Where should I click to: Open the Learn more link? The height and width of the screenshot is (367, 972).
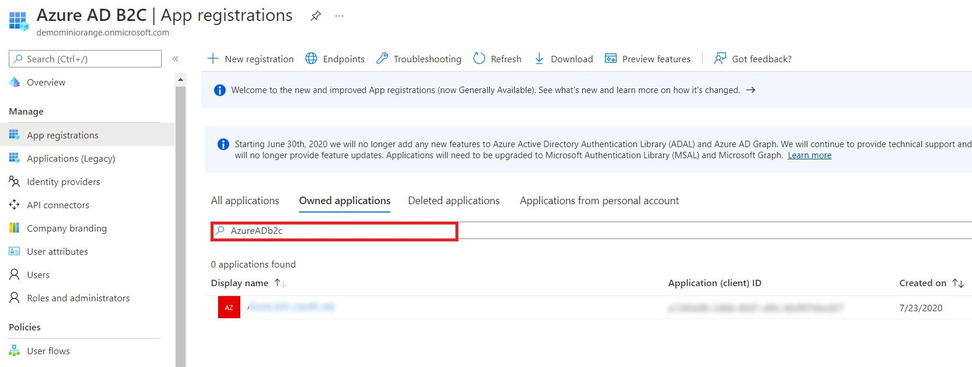tap(810, 155)
